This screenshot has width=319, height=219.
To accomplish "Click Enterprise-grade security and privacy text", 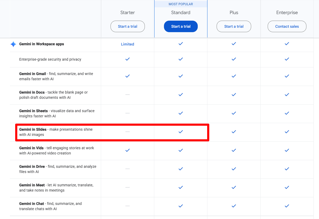I will pos(50,59).
